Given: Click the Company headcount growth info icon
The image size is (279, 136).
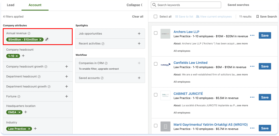Looking at the screenshot, I should pyautogui.click(x=46, y=67).
